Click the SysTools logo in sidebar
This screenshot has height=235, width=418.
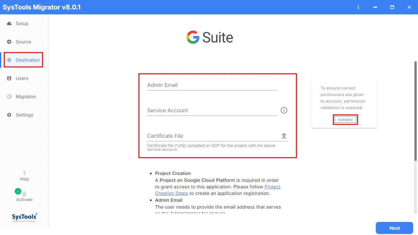[25, 217]
